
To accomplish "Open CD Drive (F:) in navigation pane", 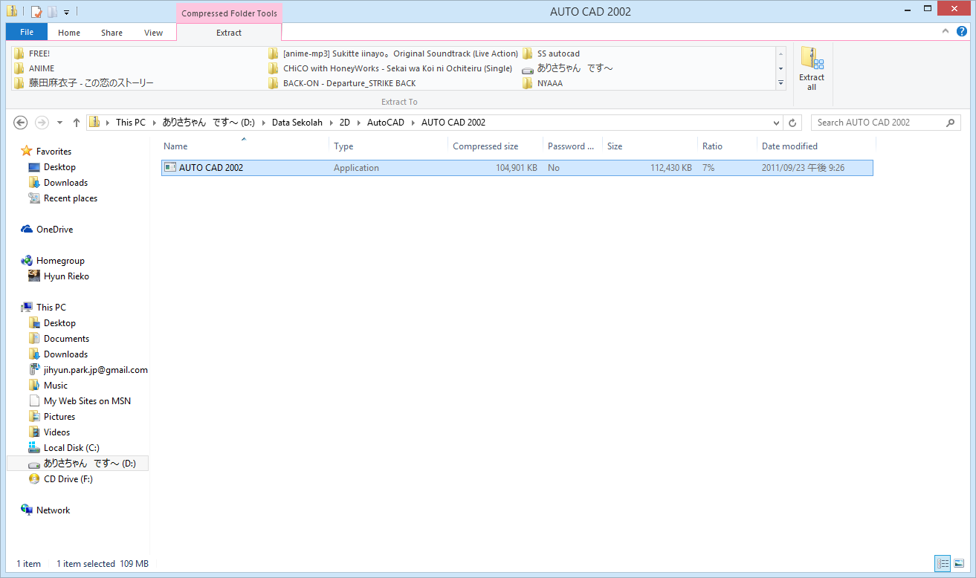I will [68, 479].
